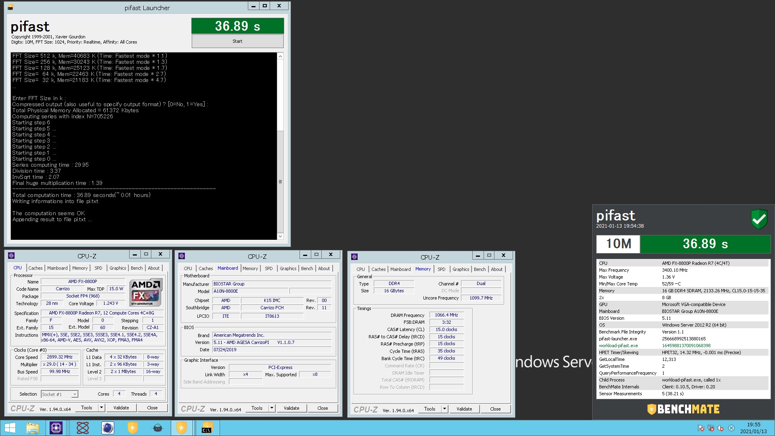Close the CPU-Z Memory window with title bar X

[x=503, y=255]
